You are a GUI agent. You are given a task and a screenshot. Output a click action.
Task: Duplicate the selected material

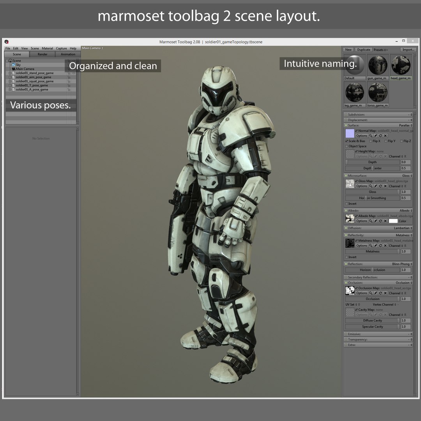(364, 50)
